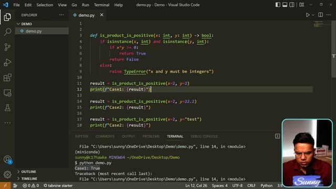Open Run and Debug view icon
336x189 pixels.
coord(7,62)
